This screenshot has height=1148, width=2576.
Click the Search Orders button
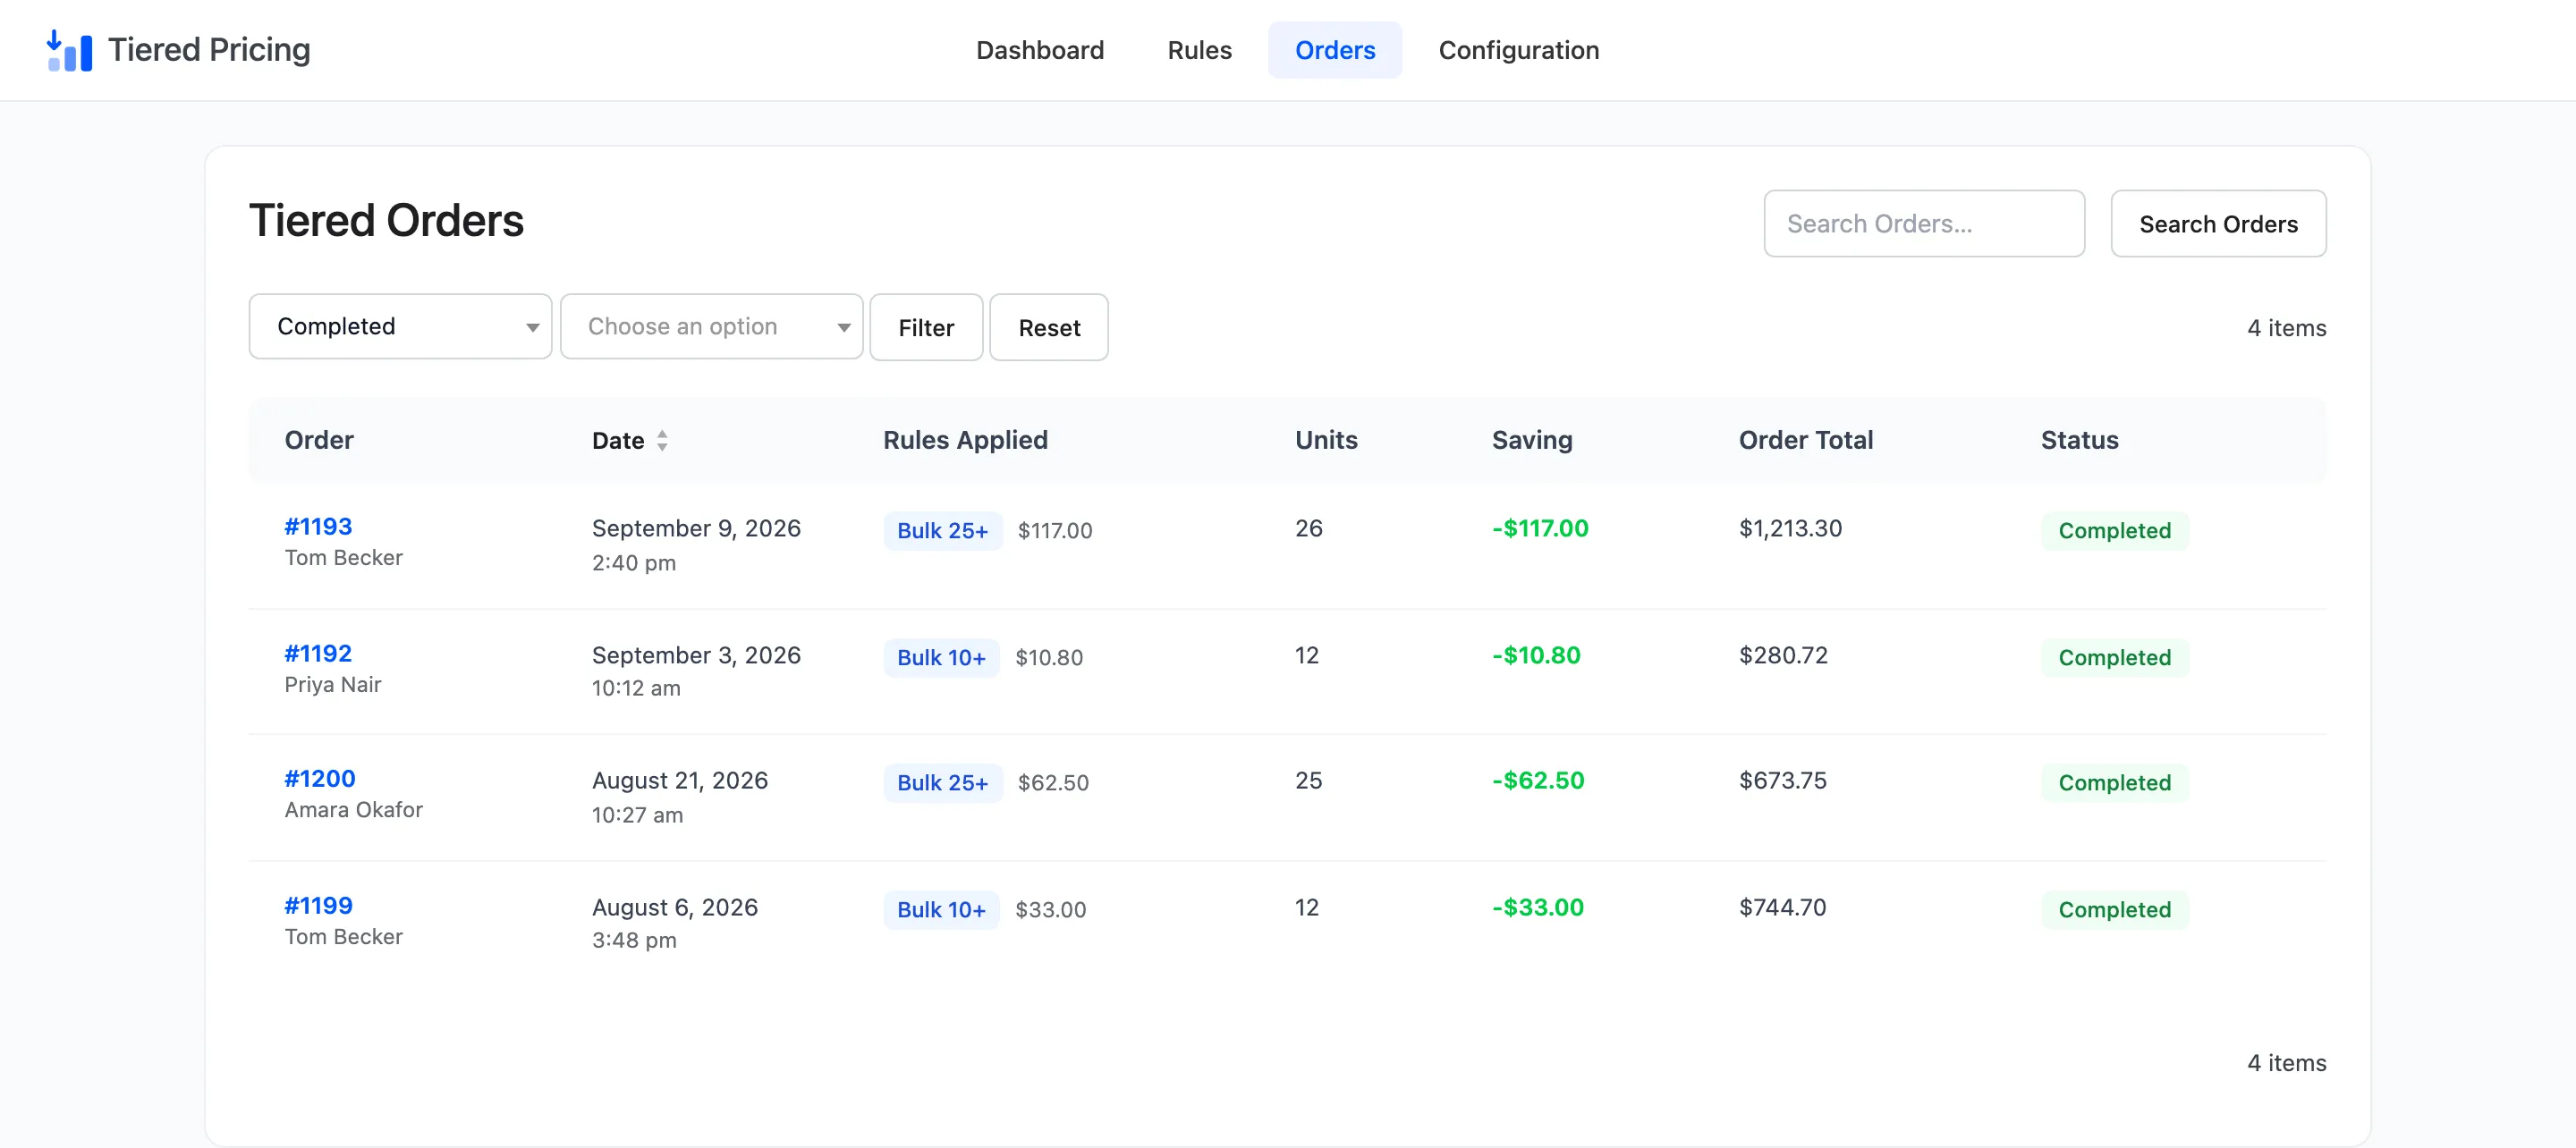tap(2218, 223)
